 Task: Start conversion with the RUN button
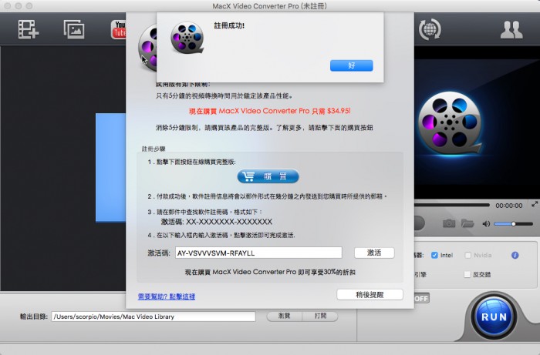pyautogui.click(x=494, y=316)
